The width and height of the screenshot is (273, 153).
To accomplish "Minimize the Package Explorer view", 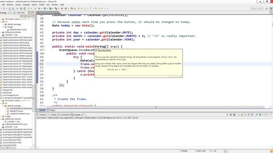I will [x=29, y=12].
